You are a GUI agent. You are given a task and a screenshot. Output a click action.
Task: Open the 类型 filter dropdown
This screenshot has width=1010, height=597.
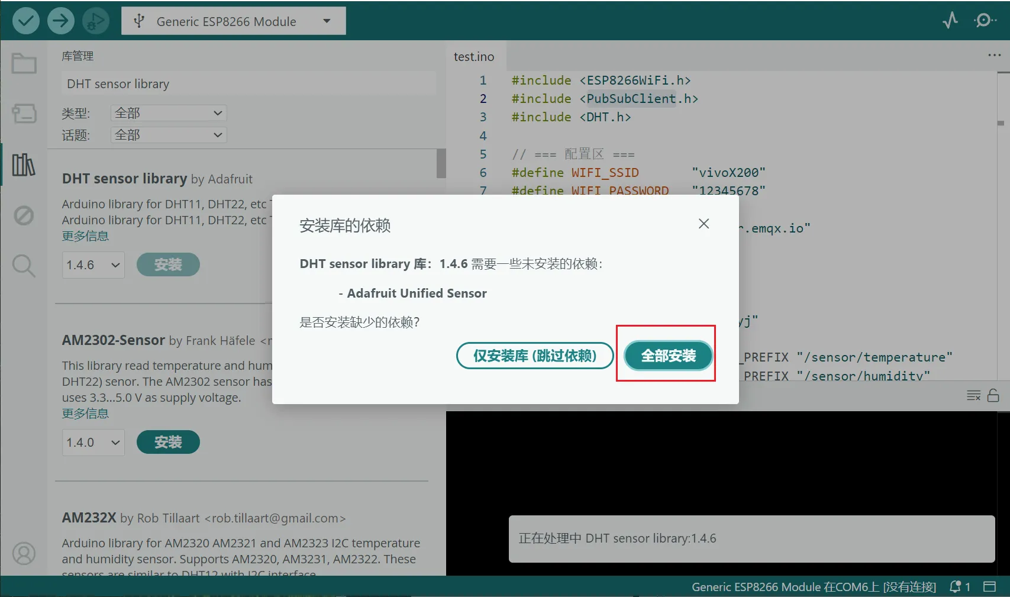tap(169, 113)
